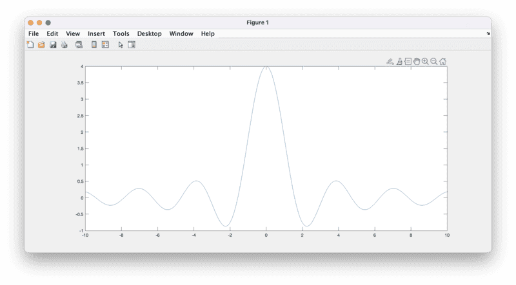Open the Help menu
Image resolution: width=516 pixels, height=285 pixels.
pyautogui.click(x=208, y=33)
